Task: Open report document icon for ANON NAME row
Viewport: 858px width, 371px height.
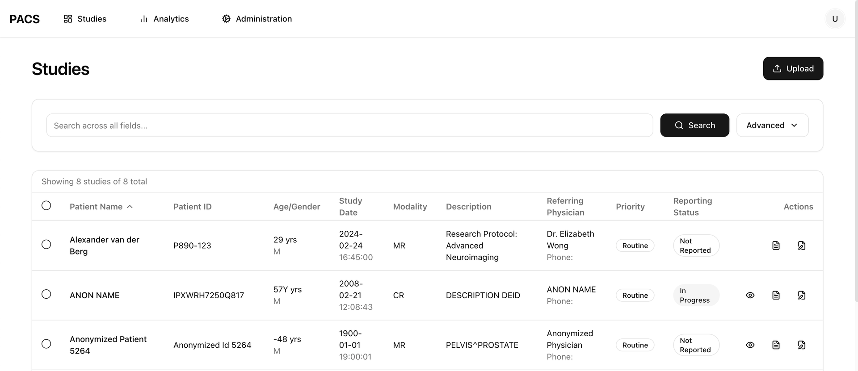Action: (x=776, y=295)
